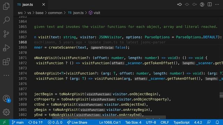Click line number 1068 in gutter
Screen dimensions: 223x125
pos(23,42)
